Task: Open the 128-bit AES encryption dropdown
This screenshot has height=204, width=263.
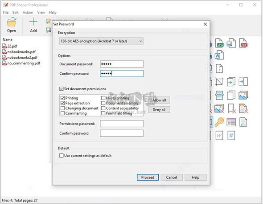Action: [x=101, y=41]
